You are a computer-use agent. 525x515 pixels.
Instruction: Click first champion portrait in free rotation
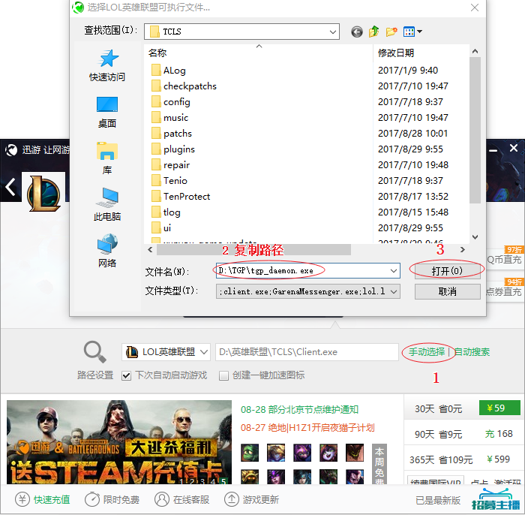point(250,453)
